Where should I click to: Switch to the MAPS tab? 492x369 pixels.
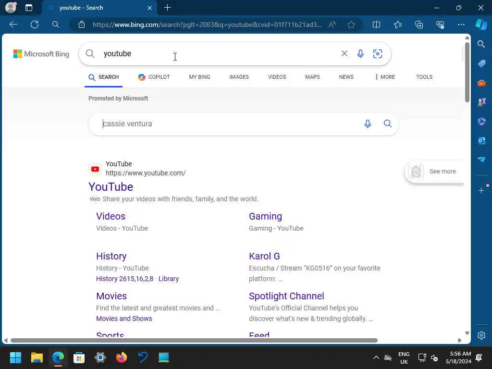pyautogui.click(x=312, y=77)
